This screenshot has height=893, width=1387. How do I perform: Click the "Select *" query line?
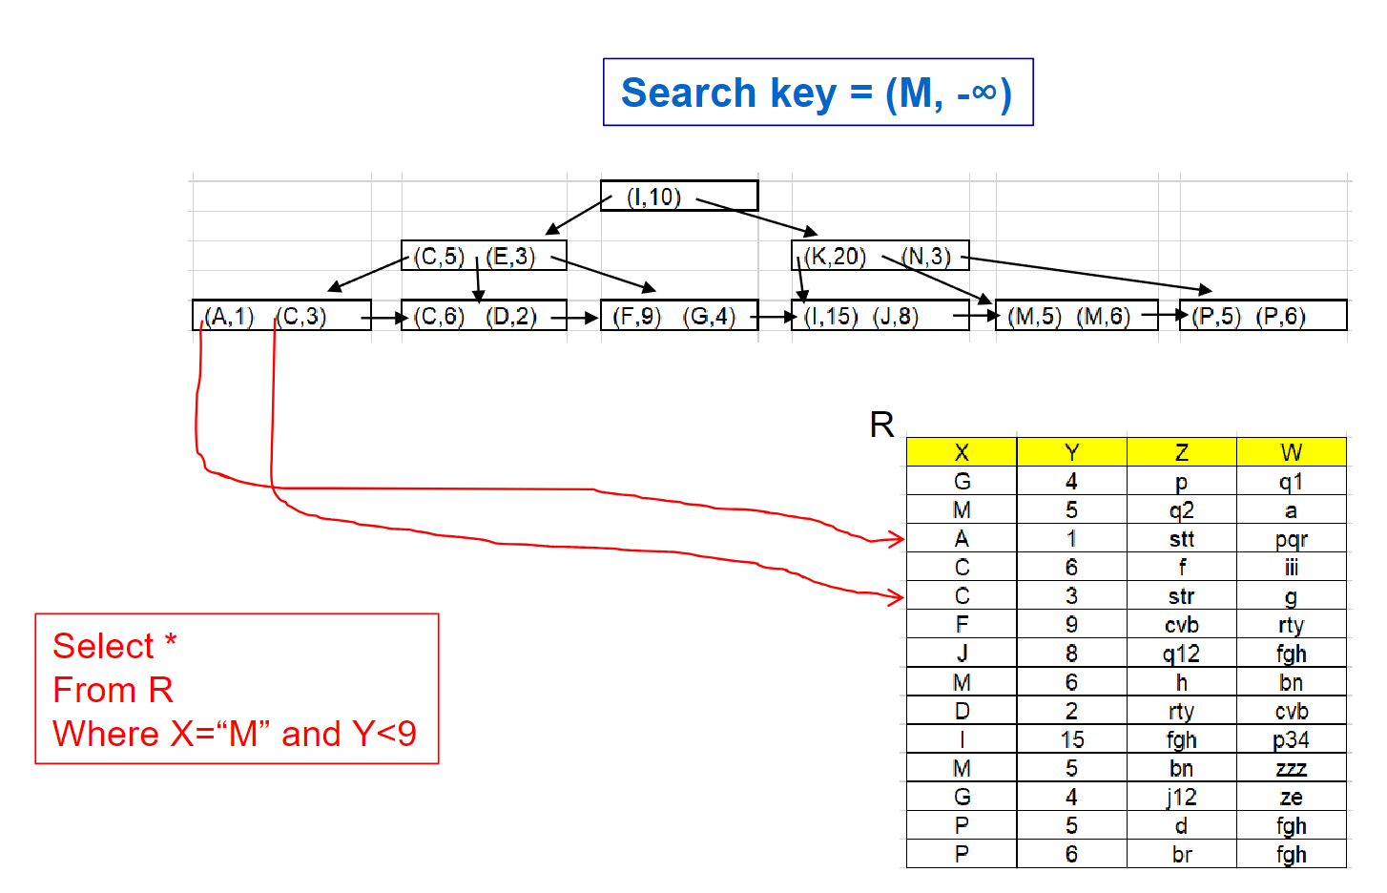[x=114, y=647]
